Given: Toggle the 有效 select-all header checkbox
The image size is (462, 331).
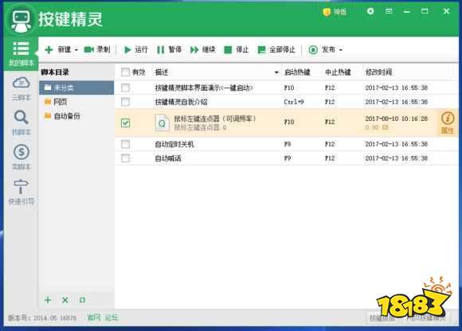Looking at the screenshot, I should (125, 72).
